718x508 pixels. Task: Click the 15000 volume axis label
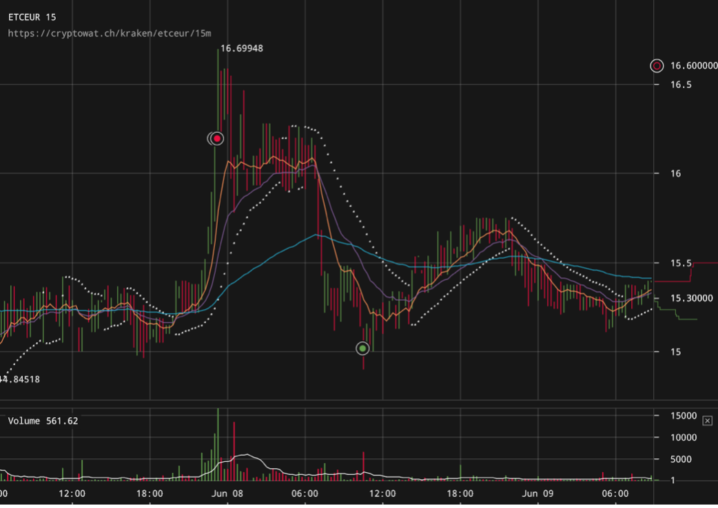pos(683,416)
